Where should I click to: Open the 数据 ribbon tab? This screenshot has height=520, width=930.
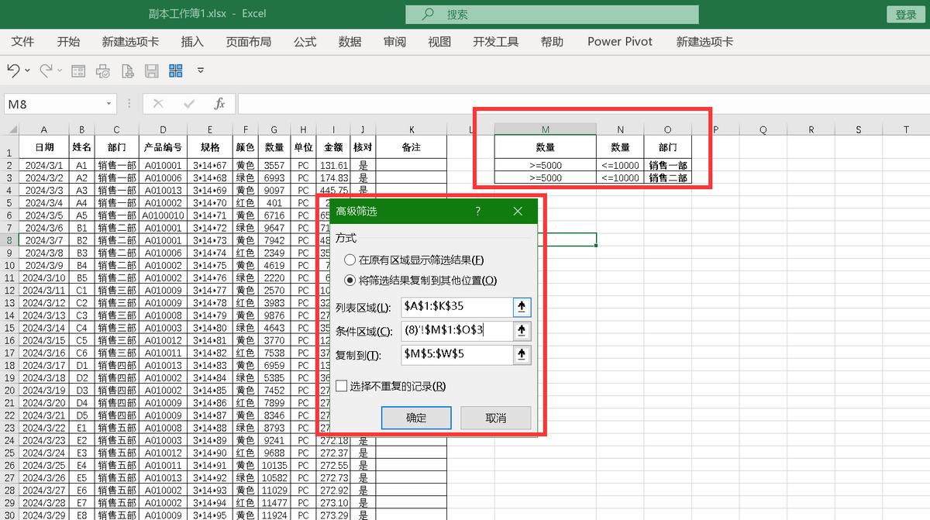[x=350, y=42]
